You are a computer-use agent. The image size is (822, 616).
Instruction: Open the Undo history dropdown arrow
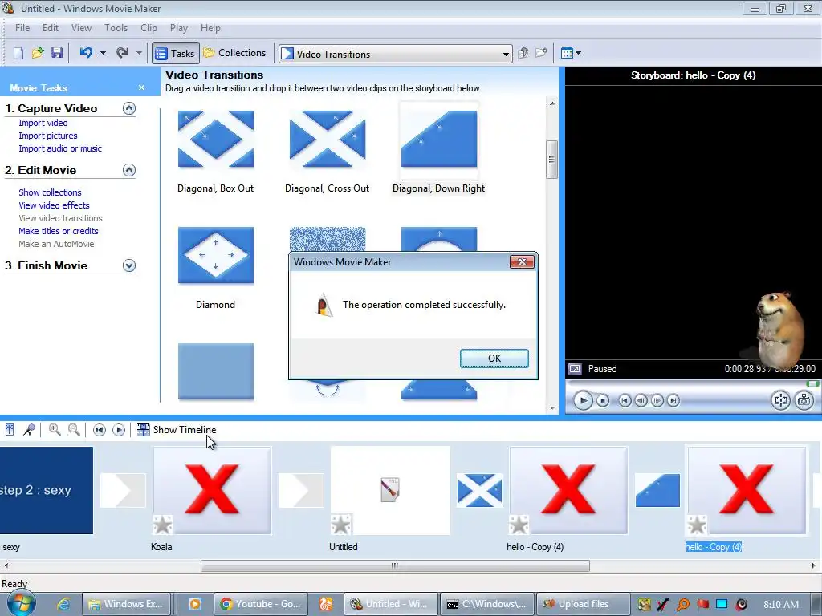[x=103, y=53]
